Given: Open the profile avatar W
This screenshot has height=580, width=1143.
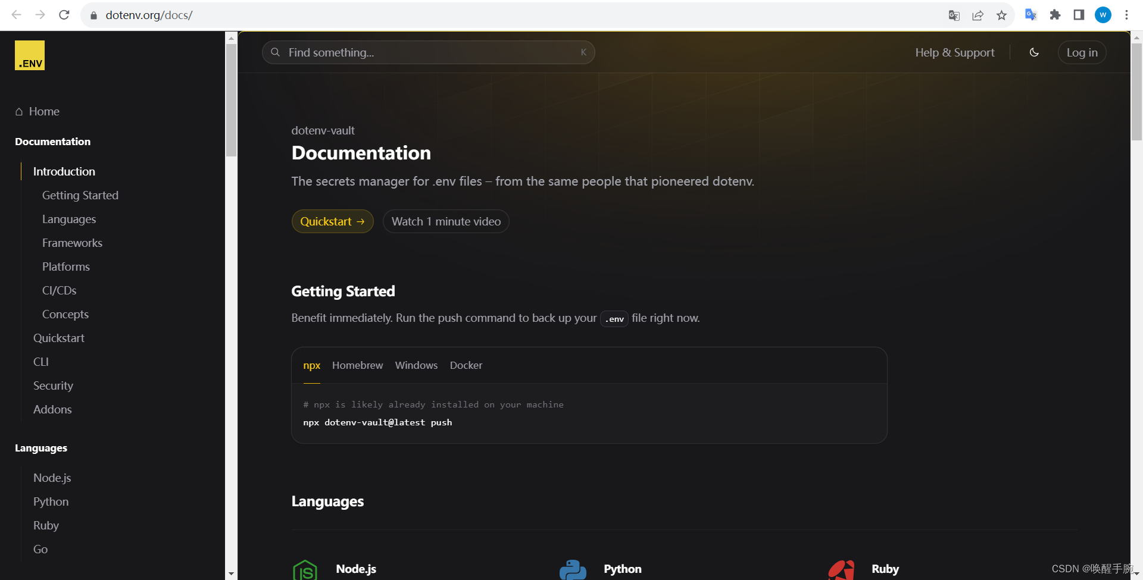Looking at the screenshot, I should point(1103,15).
